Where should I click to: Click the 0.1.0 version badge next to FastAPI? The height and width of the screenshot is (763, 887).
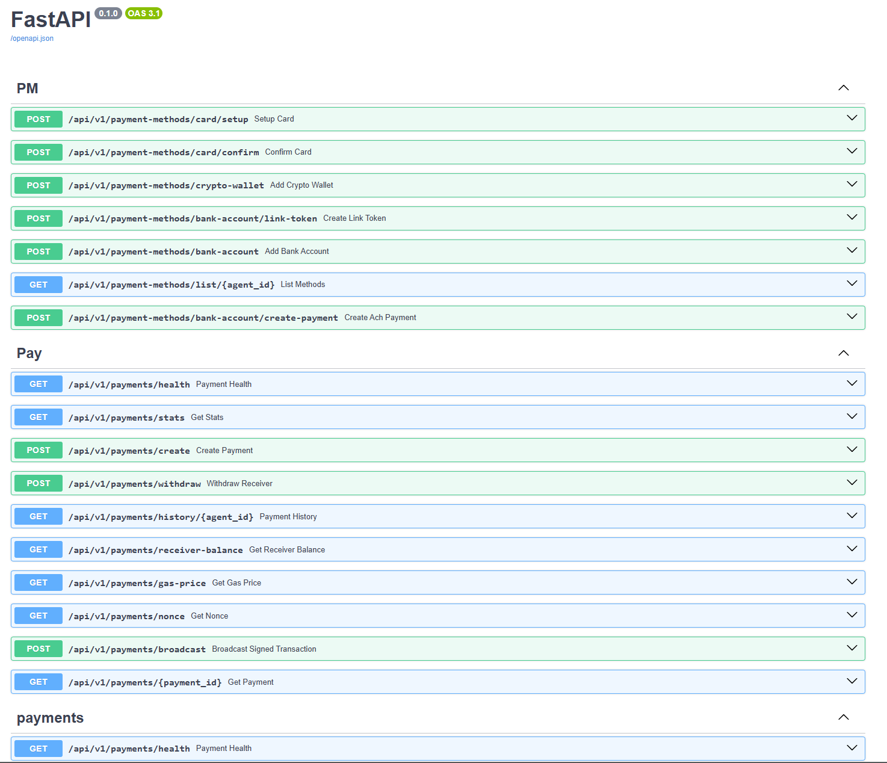[108, 13]
